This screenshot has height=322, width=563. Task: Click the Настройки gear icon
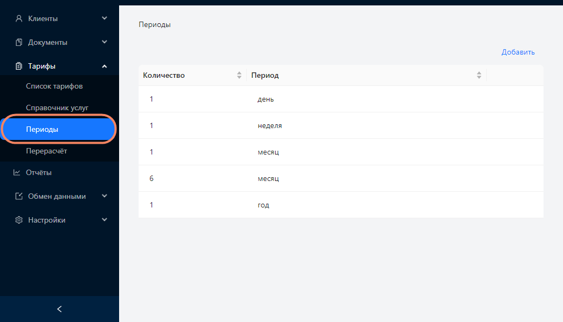[19, 220]
